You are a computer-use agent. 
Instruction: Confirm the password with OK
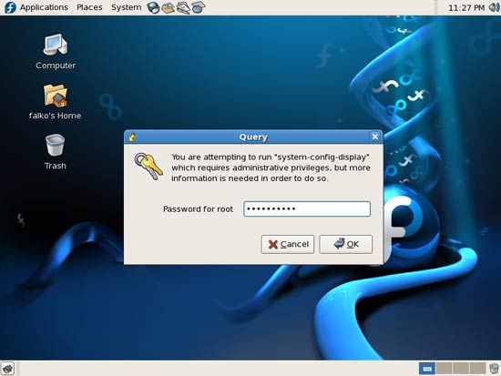tap(346, 244)
